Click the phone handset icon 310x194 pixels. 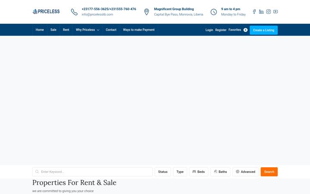[74, 12]
